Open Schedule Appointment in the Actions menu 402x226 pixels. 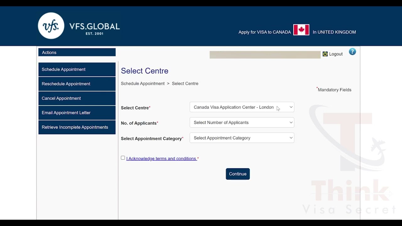pos(77,69)
